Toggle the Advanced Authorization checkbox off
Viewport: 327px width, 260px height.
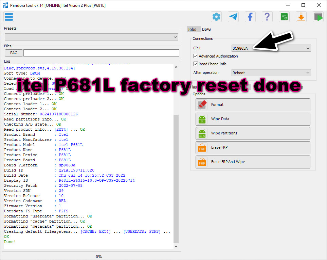[x=196, y=56]
